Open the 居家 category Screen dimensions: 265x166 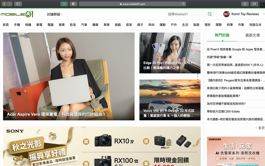tap(129, 25)
